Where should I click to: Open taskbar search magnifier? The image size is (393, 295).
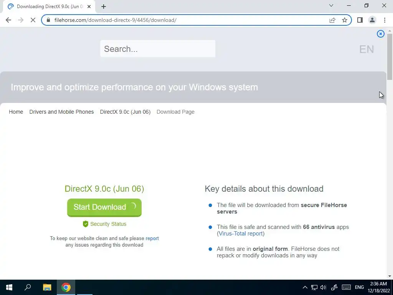coord(28,287)
